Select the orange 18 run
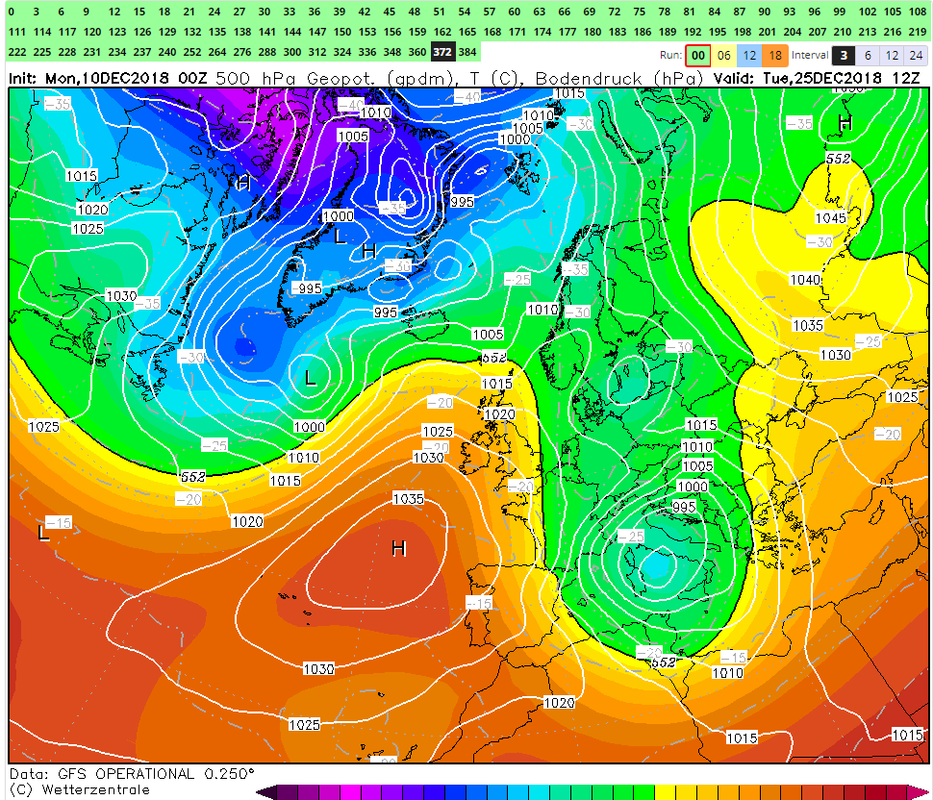This screenshot has height=800, width=933. pos(775,56)
